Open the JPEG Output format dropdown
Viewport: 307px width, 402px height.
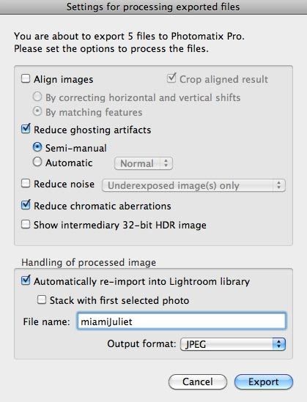233,344
